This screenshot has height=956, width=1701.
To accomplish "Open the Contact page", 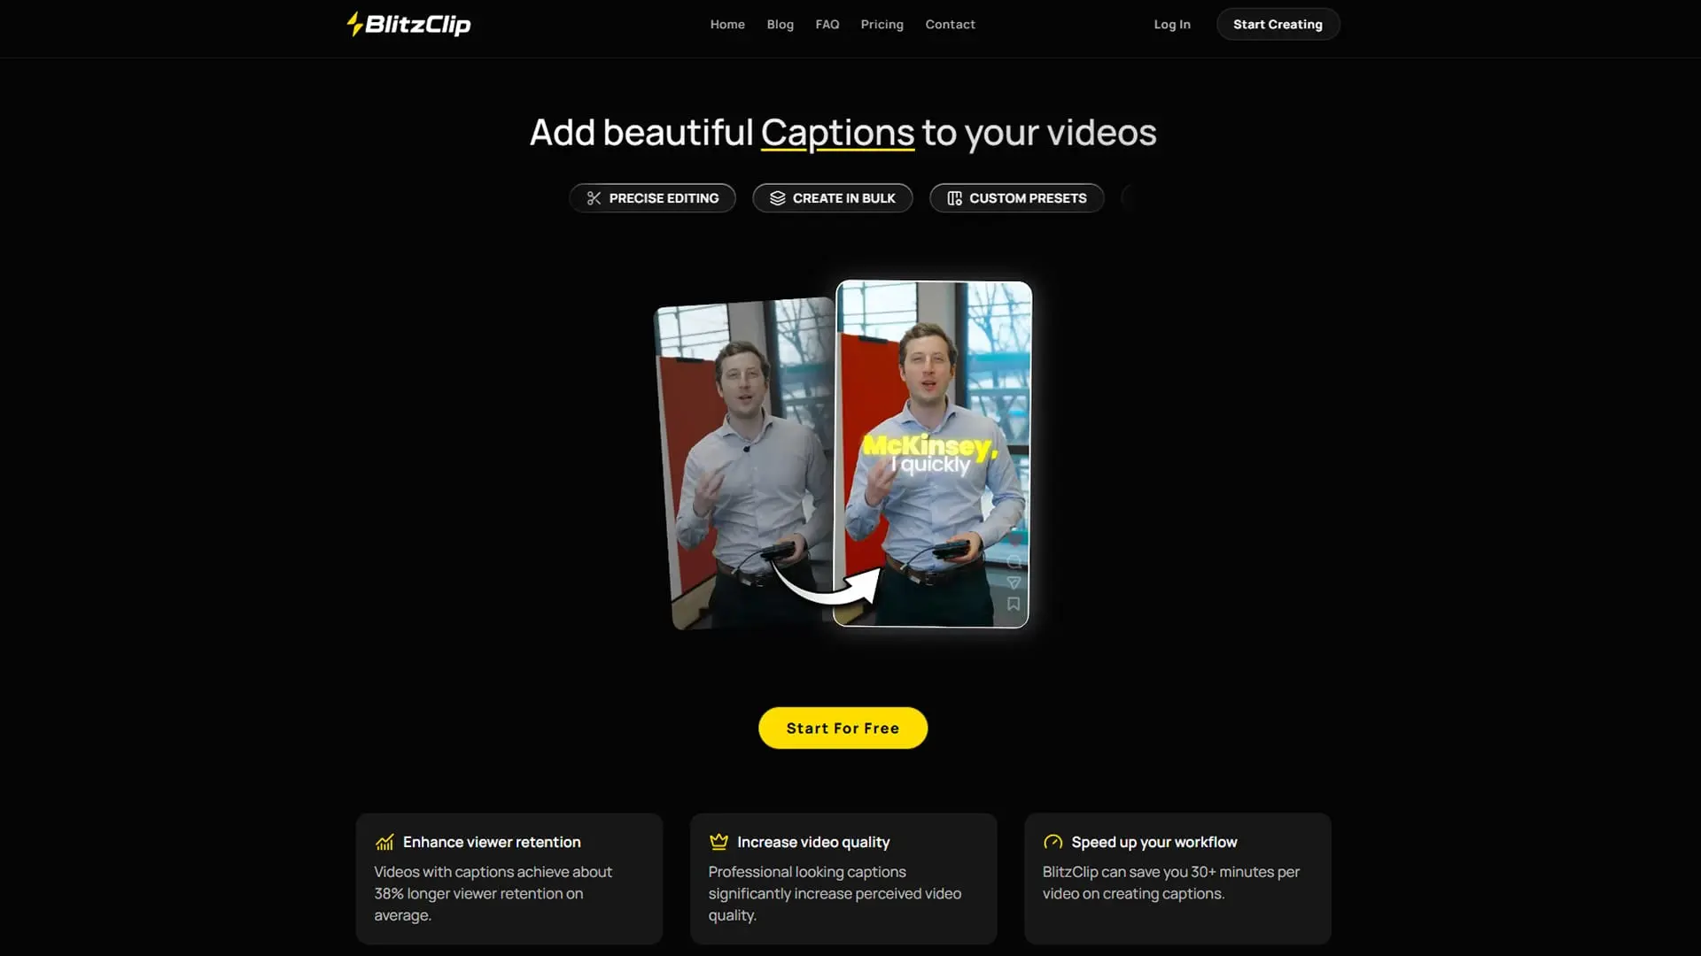I will [x=950, y=25].
